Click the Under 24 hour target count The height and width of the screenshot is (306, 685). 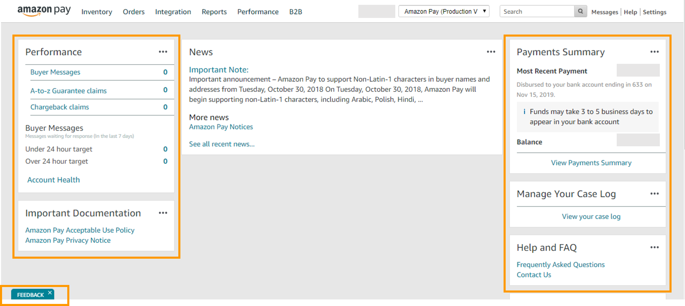(165, 149)
